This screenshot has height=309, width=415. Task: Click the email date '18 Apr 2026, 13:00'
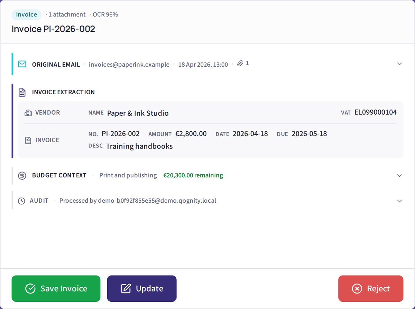click(x=203, y=65)
